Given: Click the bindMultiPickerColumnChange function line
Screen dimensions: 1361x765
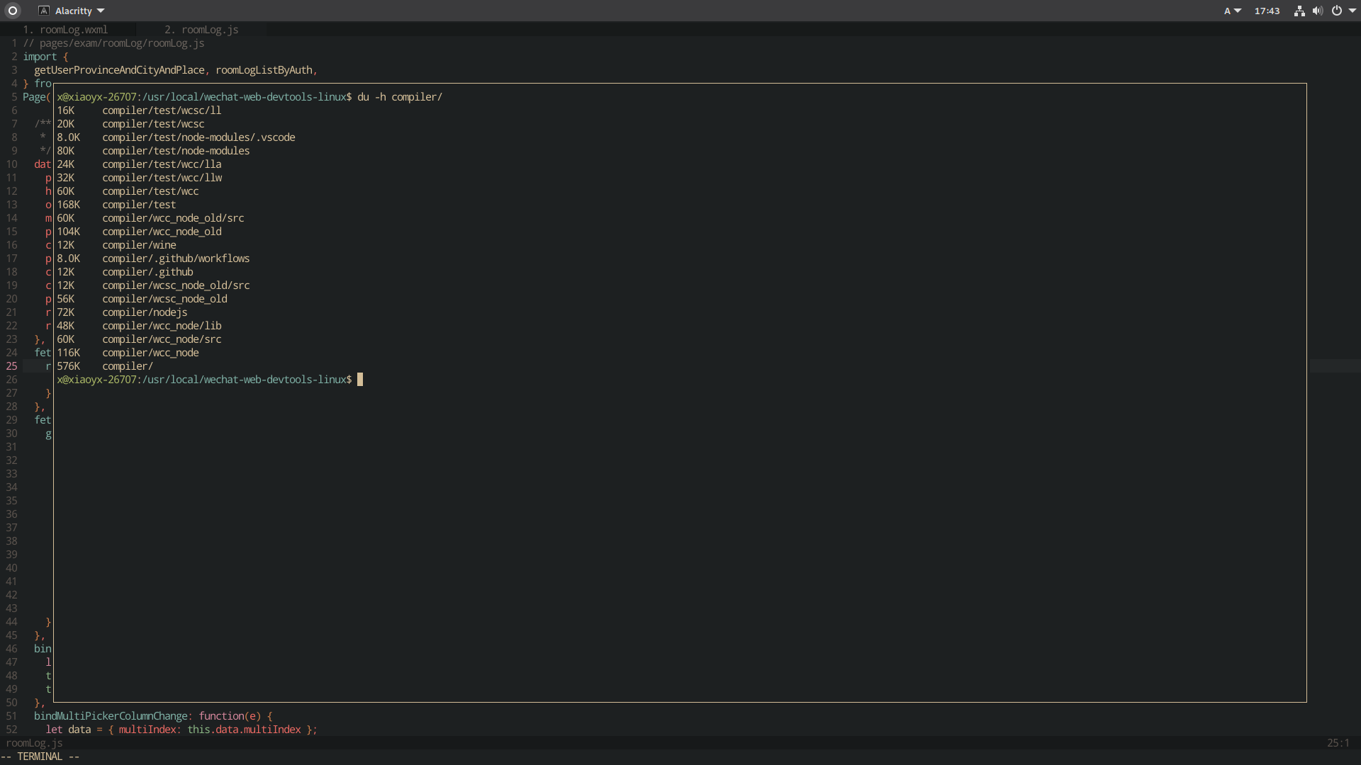Looking at the screenshot, I should [152, 716].
